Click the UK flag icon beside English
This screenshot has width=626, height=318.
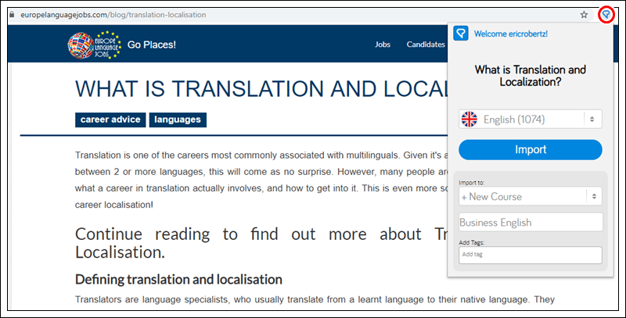[x=469, y=120]
